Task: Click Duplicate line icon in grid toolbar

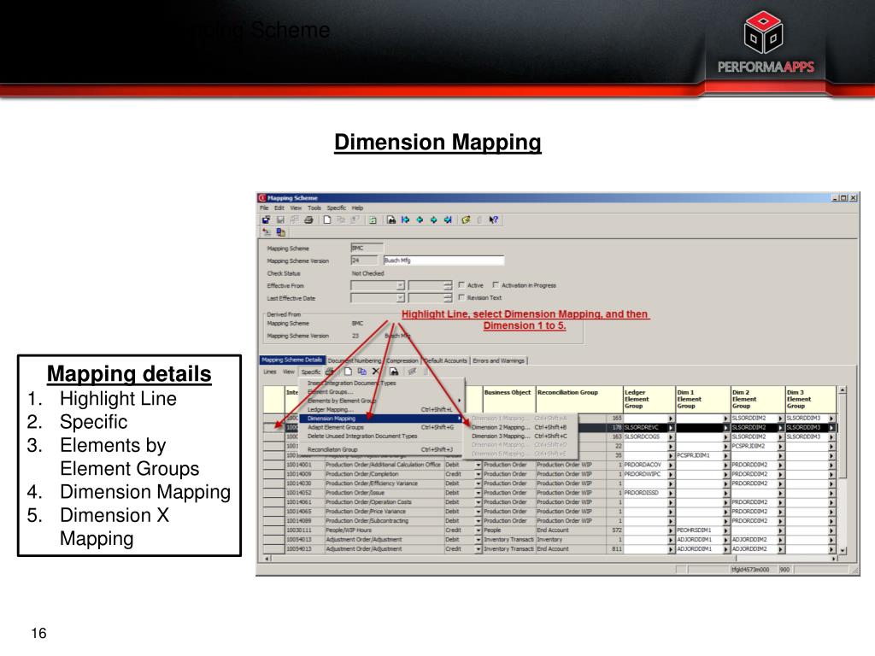Action: pos(361,372)
